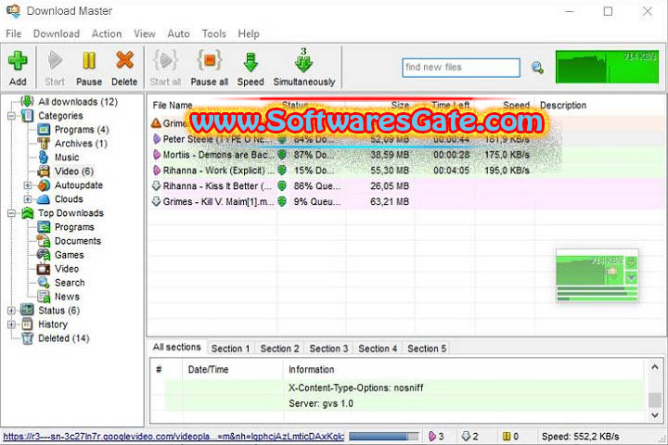Select the Grimes - Kill V. Maim[1] download row

click(x=405, y=202)
